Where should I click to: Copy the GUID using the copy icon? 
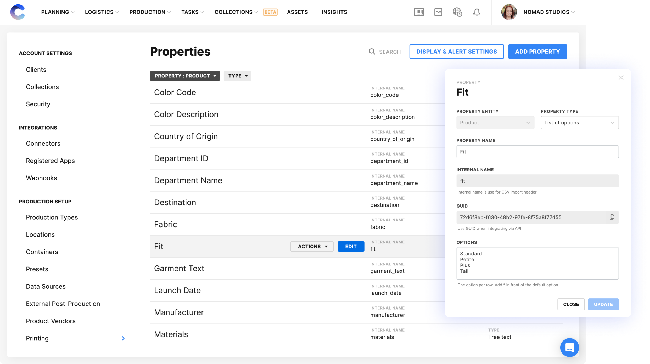(x=612, y=217)
